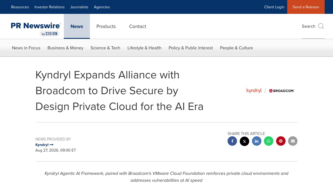Open the Agencies page
Image resolution: width=333 pixels, height=187 pixels.
pyautogui.click(x=102, y=7)
